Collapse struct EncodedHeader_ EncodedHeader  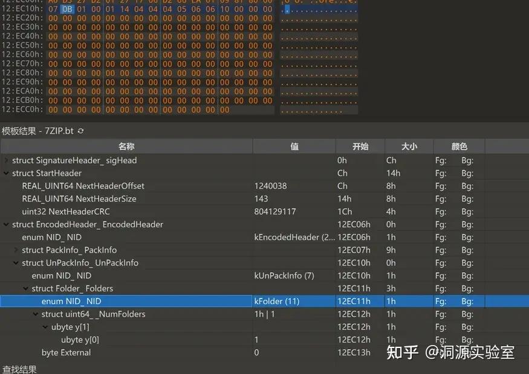click(x=5, y=224)
